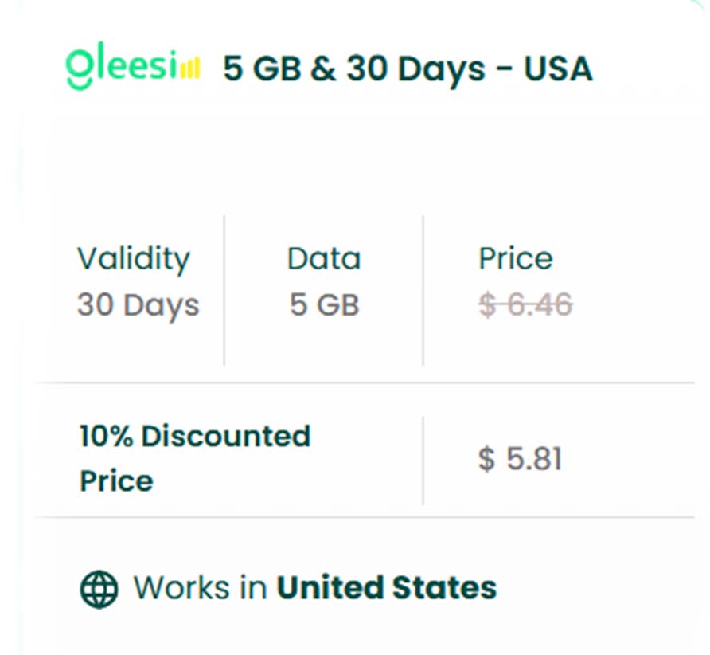710x655 pixels.
Task: Click "5 GB" in the plan heading
Action: pyautogui.click(x=260, y=69)
